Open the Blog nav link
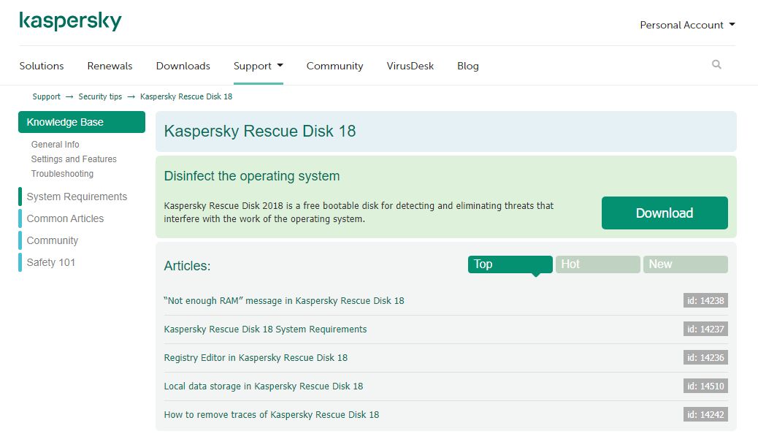The height and width of the screenshot is (442, 758). click(x=468, y=66)
